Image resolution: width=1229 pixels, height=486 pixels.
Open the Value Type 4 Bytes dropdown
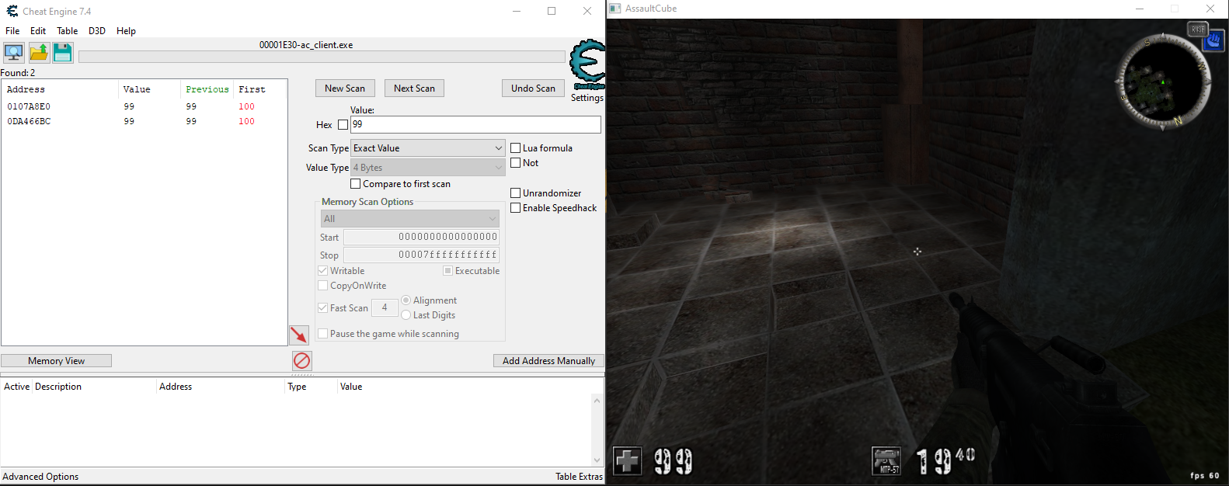click(x=428, y=168)
